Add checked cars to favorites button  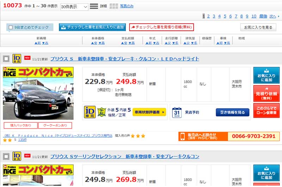(92, 27)
